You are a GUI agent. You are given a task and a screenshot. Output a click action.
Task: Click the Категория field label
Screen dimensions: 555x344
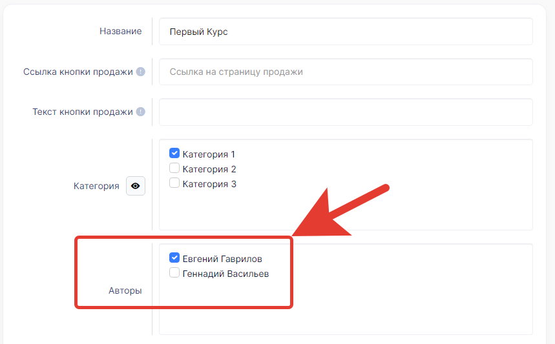[x=96, y=186]
